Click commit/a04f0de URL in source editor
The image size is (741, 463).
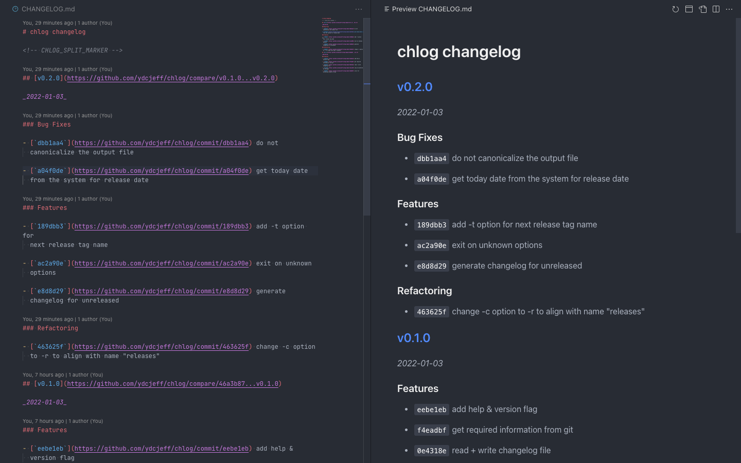(162, 171)
